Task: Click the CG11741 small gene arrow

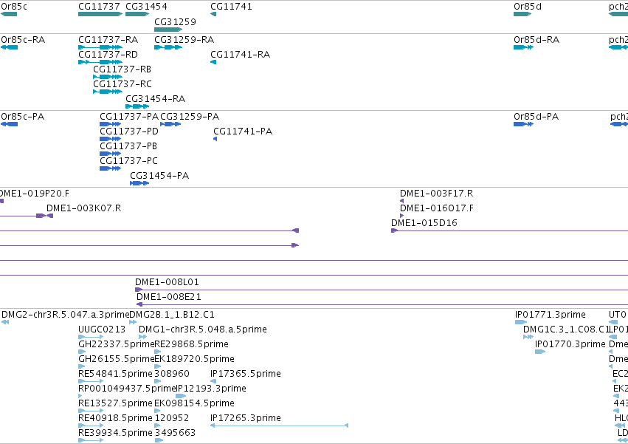Action: pyautogui.click(x=213, y=14)
